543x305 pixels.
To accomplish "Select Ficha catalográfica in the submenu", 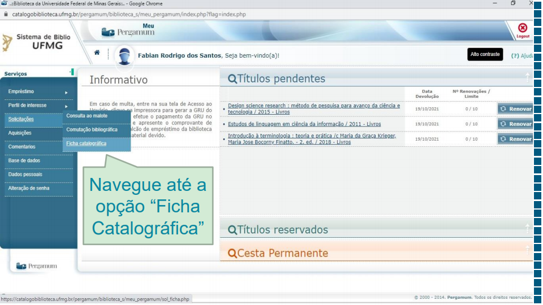I will (86, 143).
